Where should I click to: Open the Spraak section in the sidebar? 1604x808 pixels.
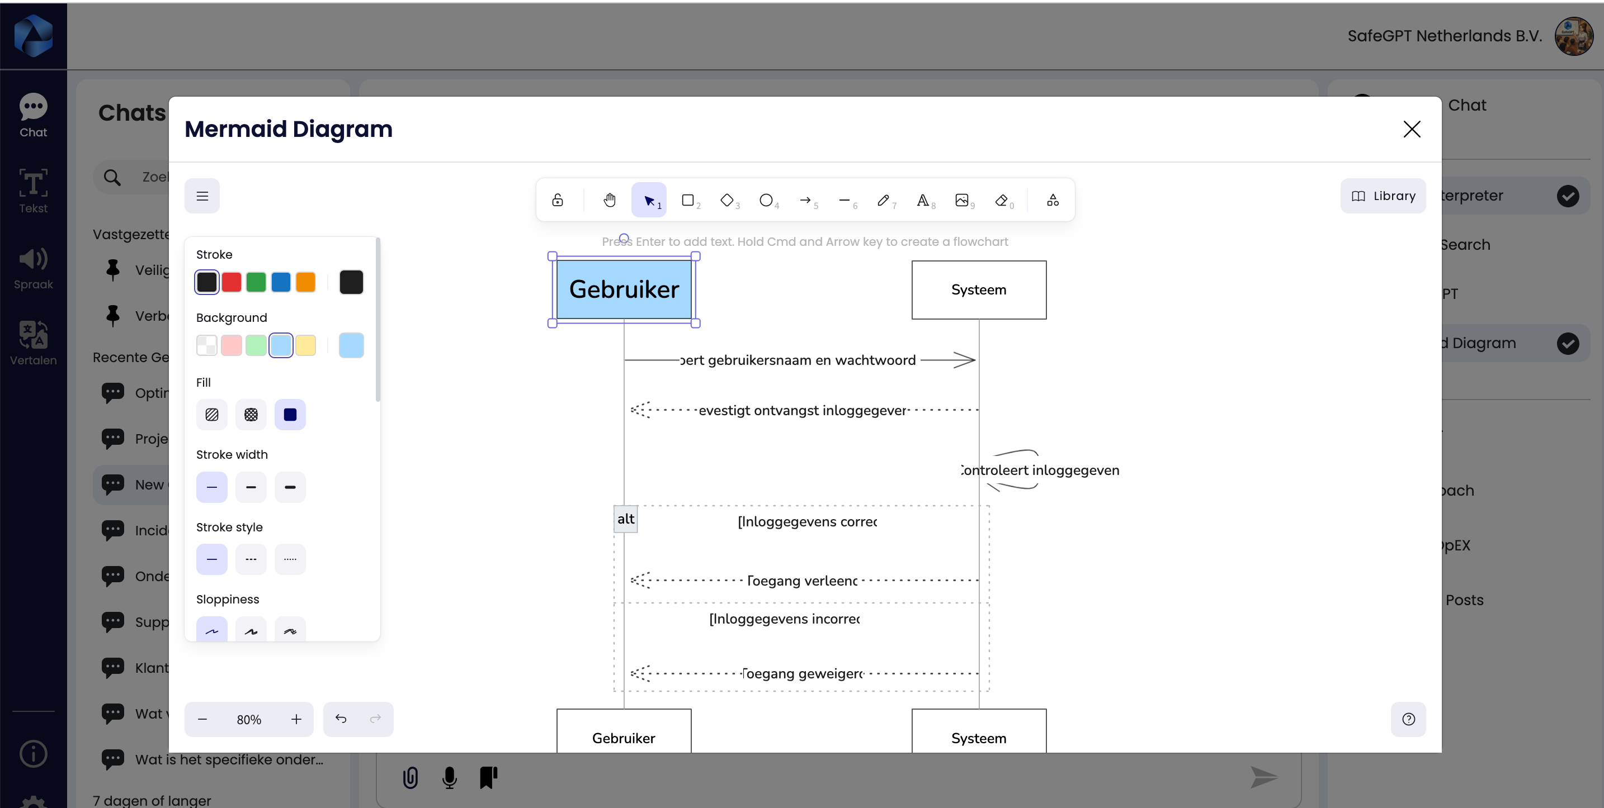[x=33, y=268]
